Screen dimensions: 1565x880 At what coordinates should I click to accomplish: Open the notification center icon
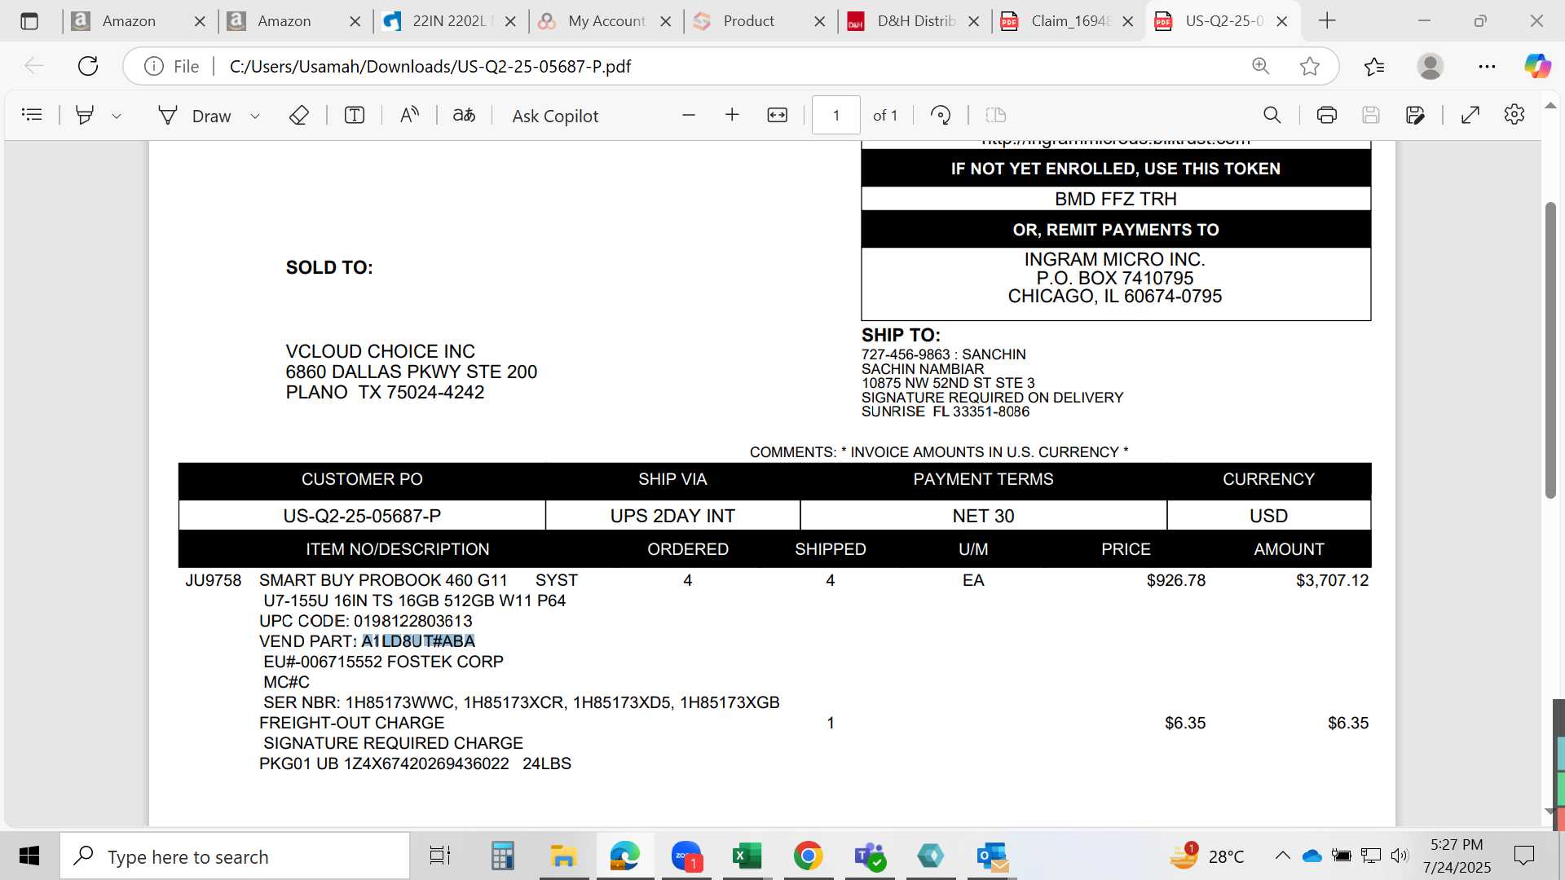[x=1523, y=856]
